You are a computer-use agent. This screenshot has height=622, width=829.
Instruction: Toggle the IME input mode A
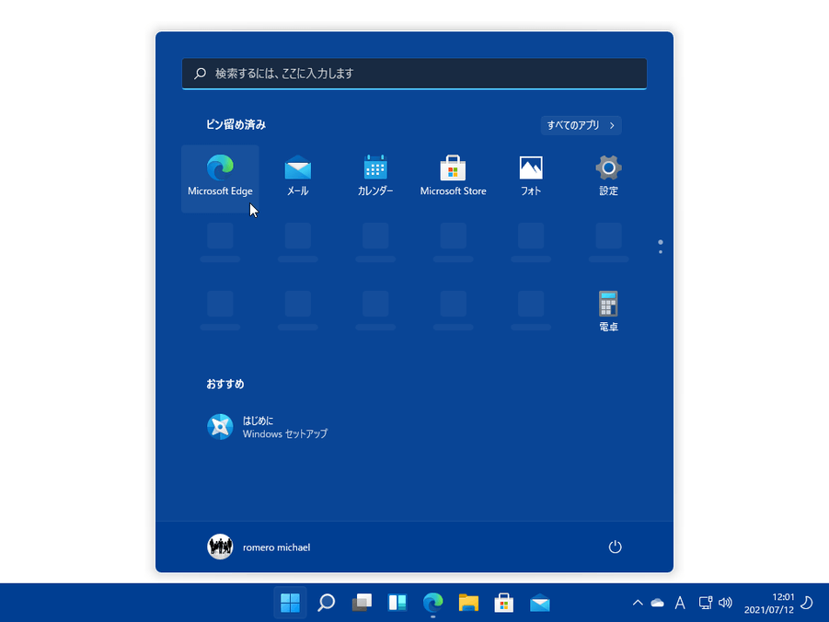point(680,603)
